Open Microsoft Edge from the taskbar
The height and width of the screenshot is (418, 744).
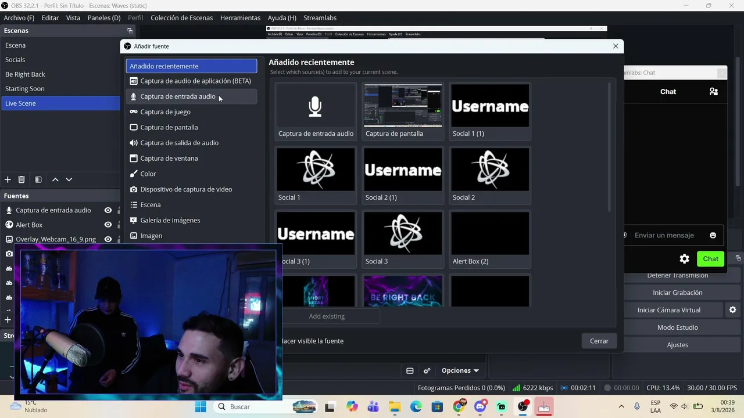click(416, 407)
